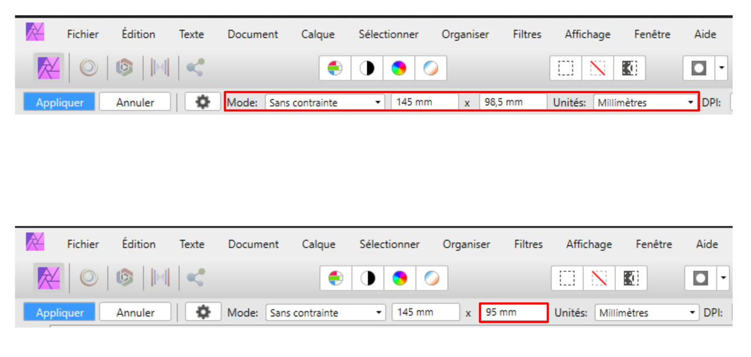
Task: Click Affinity Photo logo in upper screenshot
Action: tap(35, 31)
